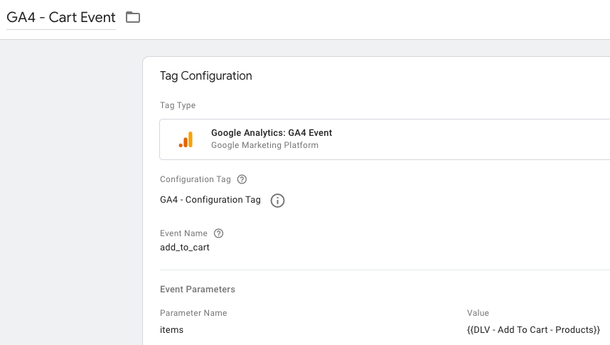Image resolution: width=610 pixels, height=345 pixels.
Task: Click the Tag Type label
Action: point(178,105)
